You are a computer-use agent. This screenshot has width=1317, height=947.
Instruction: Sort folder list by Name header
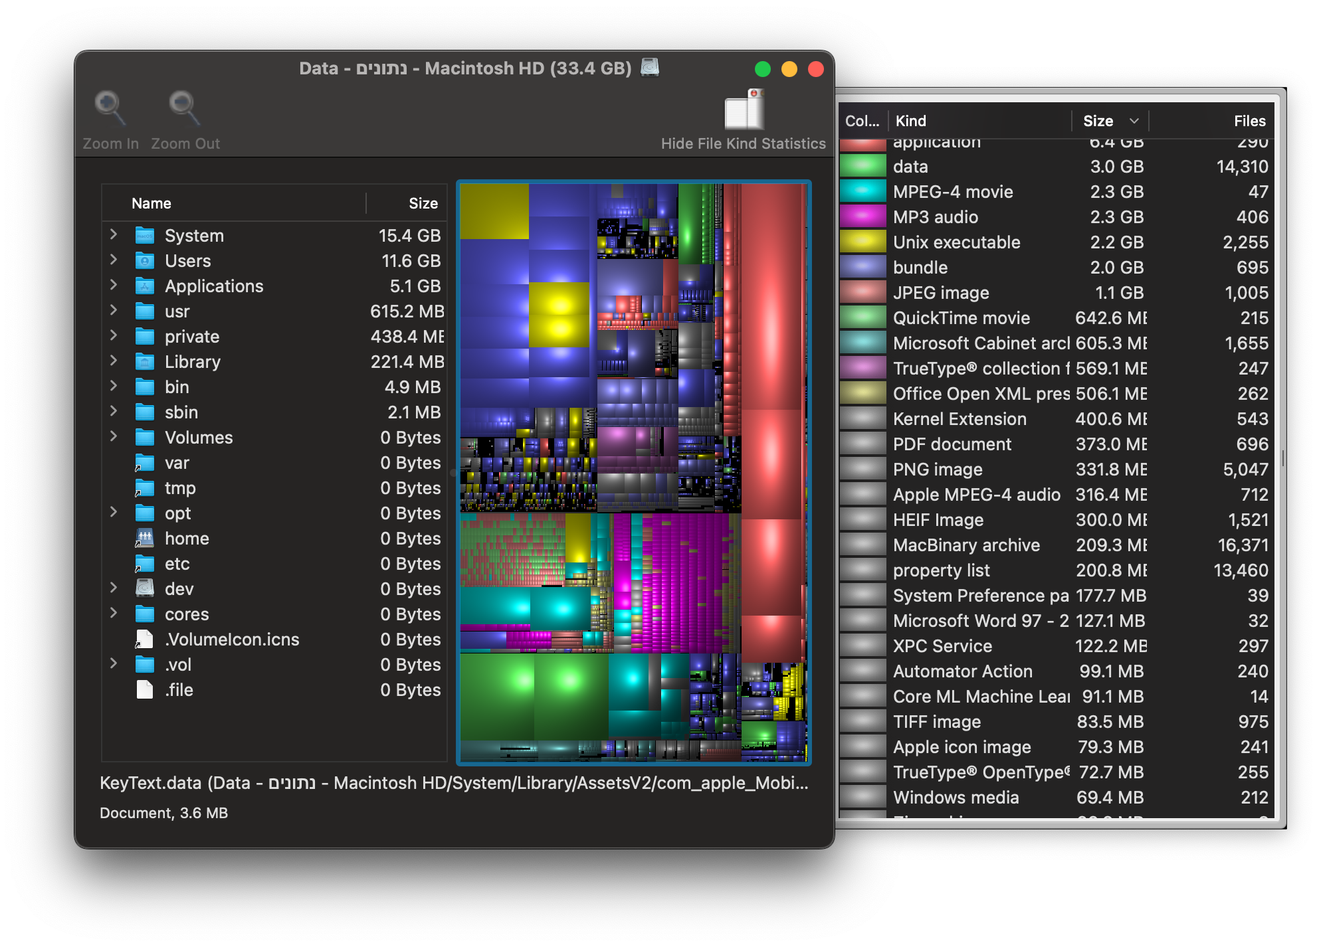point(152,203)
